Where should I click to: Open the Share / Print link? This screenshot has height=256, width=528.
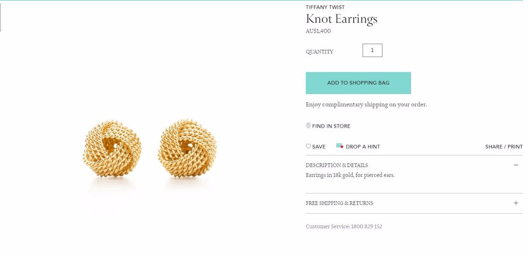click(504, 147)
